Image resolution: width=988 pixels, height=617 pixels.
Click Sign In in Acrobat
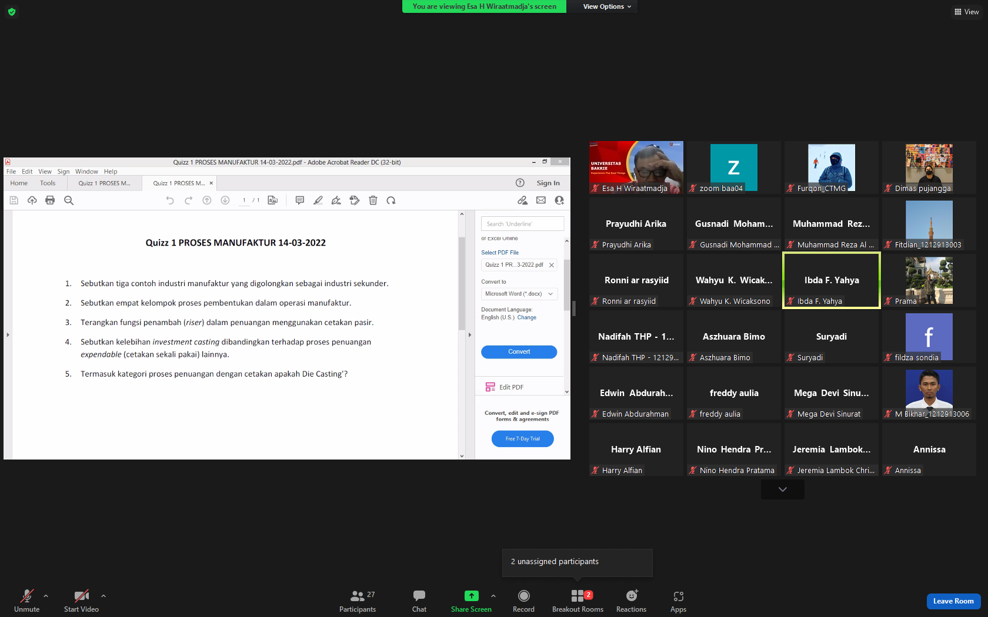548,183
